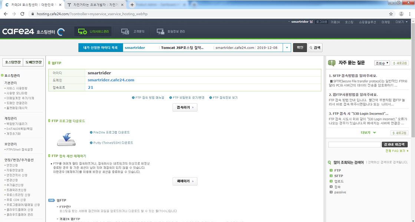Click the 호스팅연장 button
The image size is (415, 222).
pyautogui.click(x=13, y=62)
